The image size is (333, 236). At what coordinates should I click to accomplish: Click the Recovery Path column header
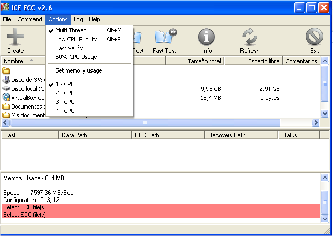pyautogui.click(x=242, y=135)
